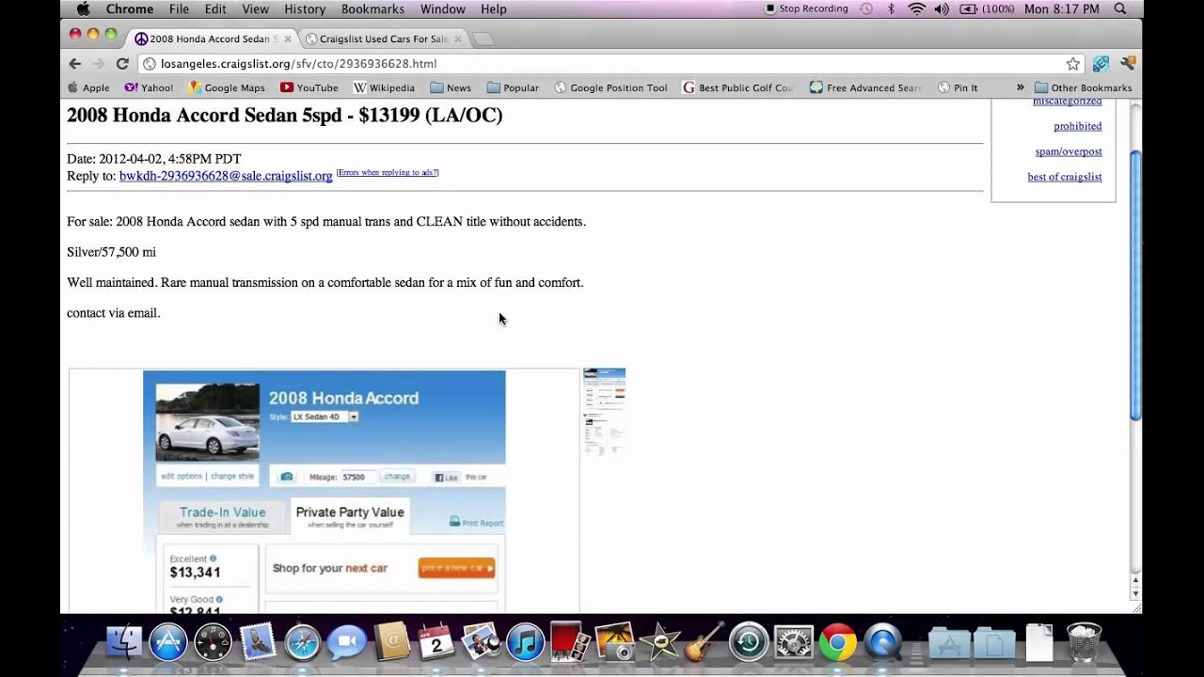Image resolution: width=1204 pixels, height=677 pixels.
Task: Open the YouTube bookmark
Action: (x=309, y=87)
